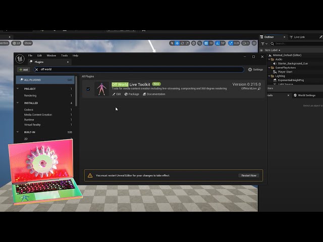Select All Plugins category
Screen dimensions: 323x242
point(45,80)
